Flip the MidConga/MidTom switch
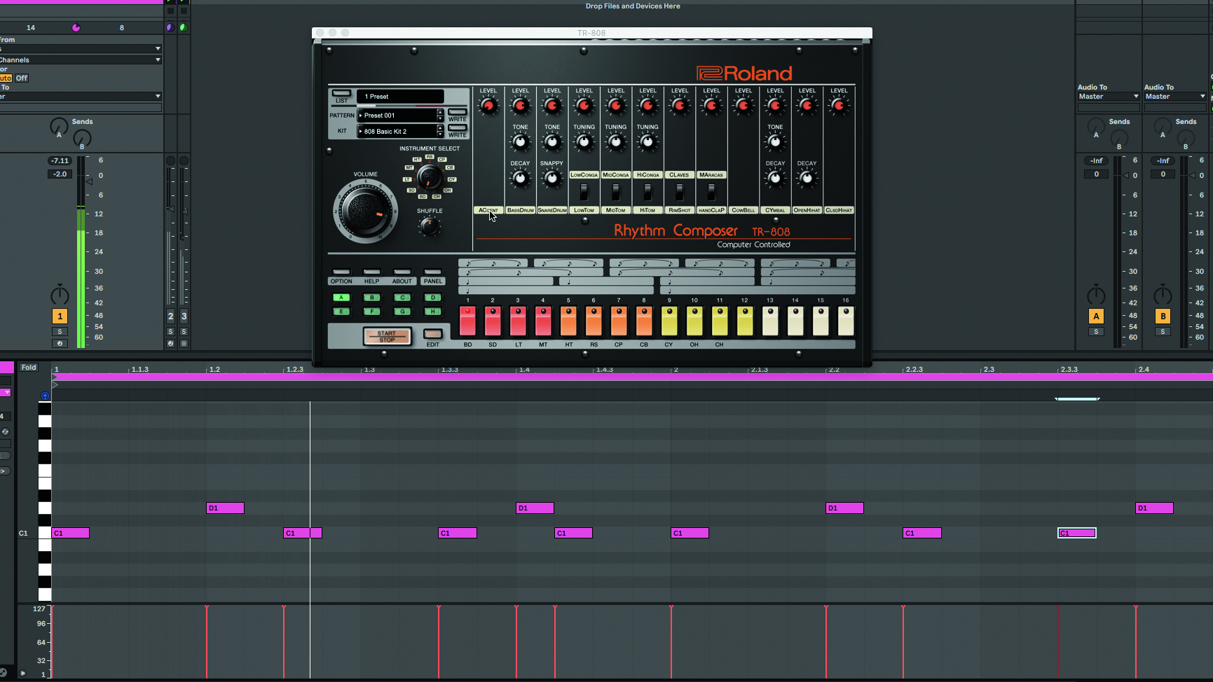 [x=616, y=190]
